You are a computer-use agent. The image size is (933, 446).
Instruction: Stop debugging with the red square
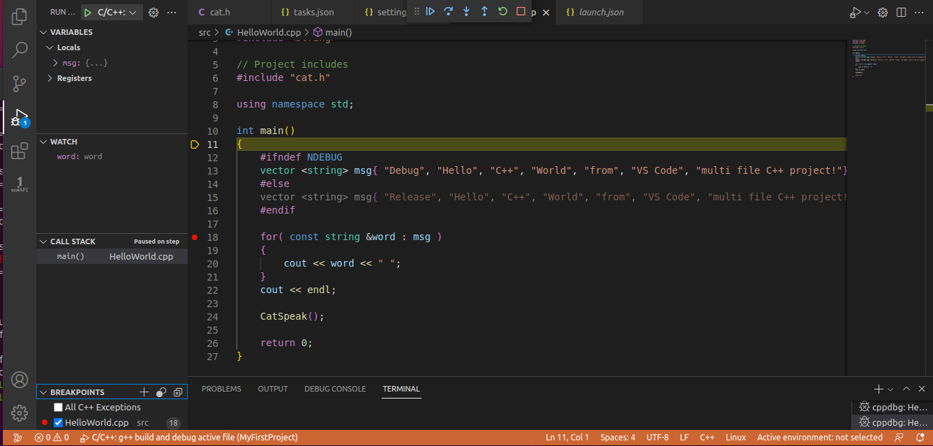pyautogui.click(x=521, y=12)
